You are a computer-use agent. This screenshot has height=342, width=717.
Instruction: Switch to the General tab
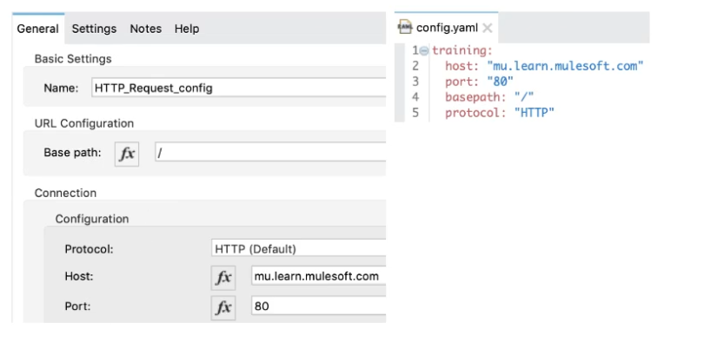click(38, 29)
